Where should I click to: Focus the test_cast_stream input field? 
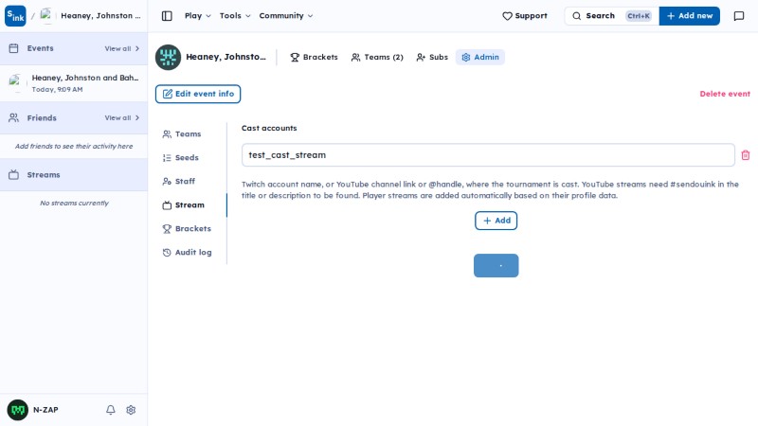coord(488,155)
